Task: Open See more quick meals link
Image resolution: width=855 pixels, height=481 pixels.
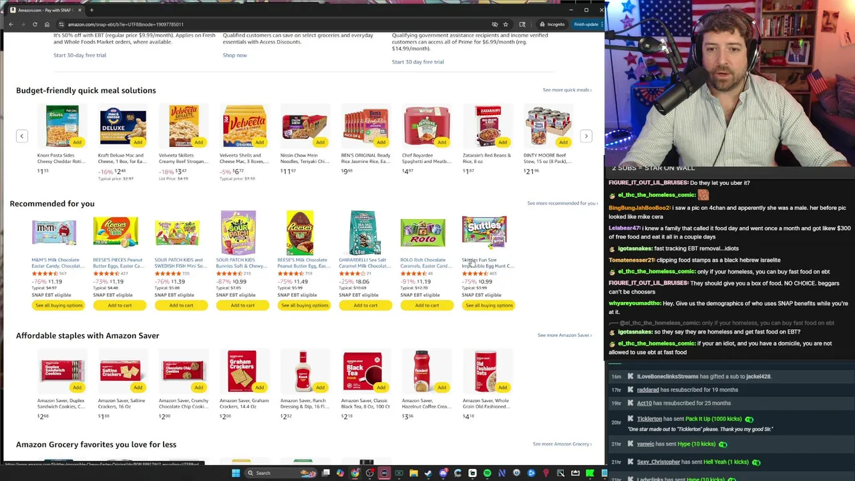Action: (567, 90)
